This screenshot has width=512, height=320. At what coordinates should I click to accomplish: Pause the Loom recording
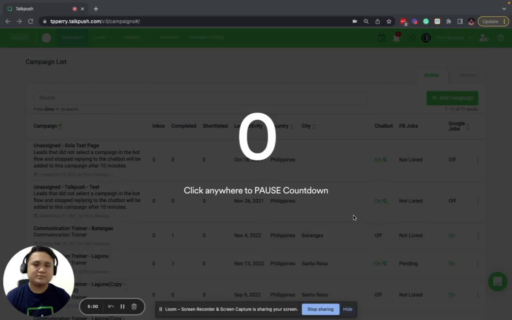coord(123,306)
